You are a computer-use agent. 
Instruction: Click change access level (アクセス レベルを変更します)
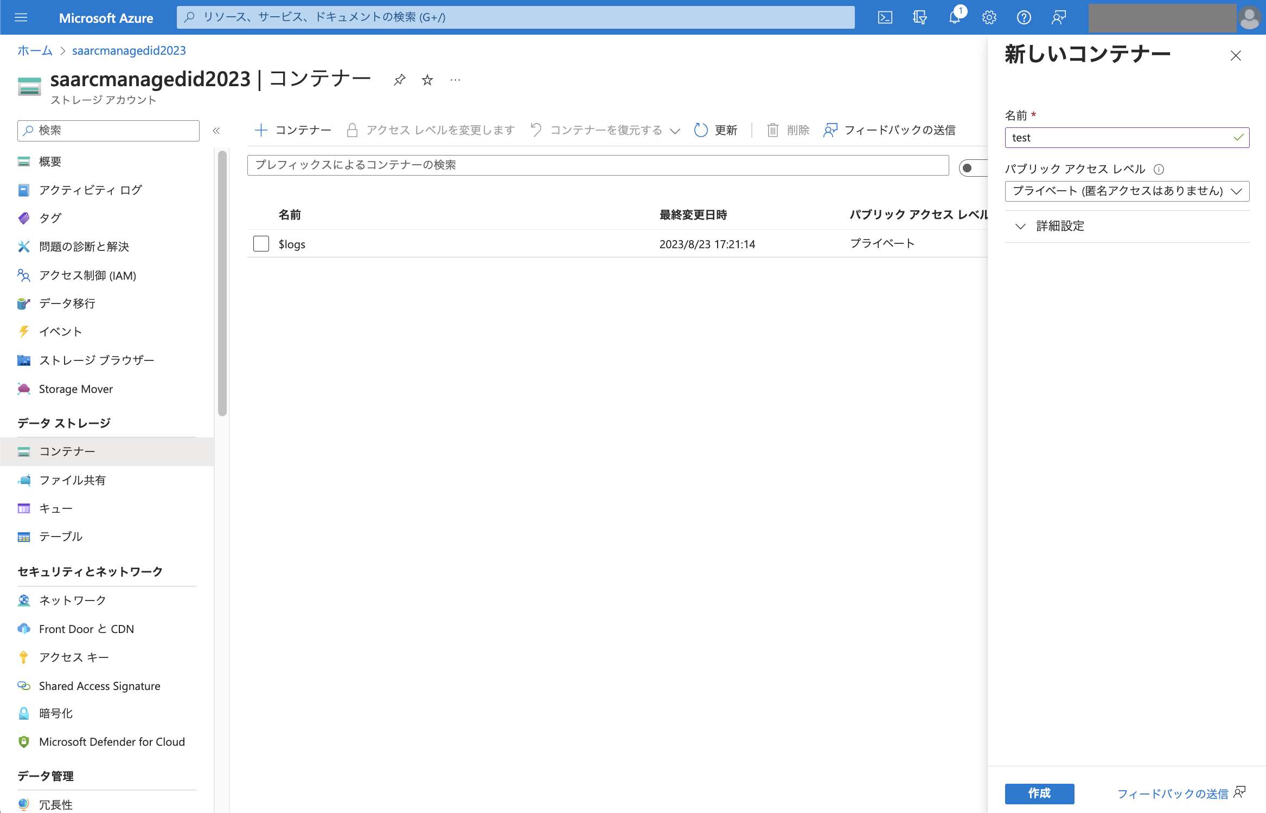[431, 130]
